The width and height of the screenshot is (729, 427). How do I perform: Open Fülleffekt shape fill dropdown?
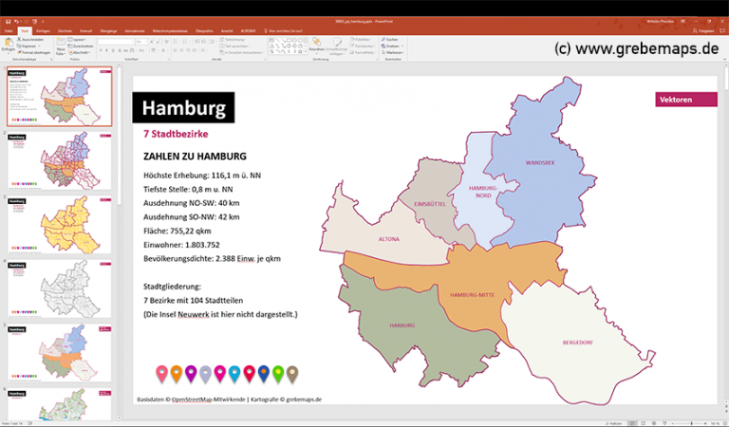tap(363, 40)
